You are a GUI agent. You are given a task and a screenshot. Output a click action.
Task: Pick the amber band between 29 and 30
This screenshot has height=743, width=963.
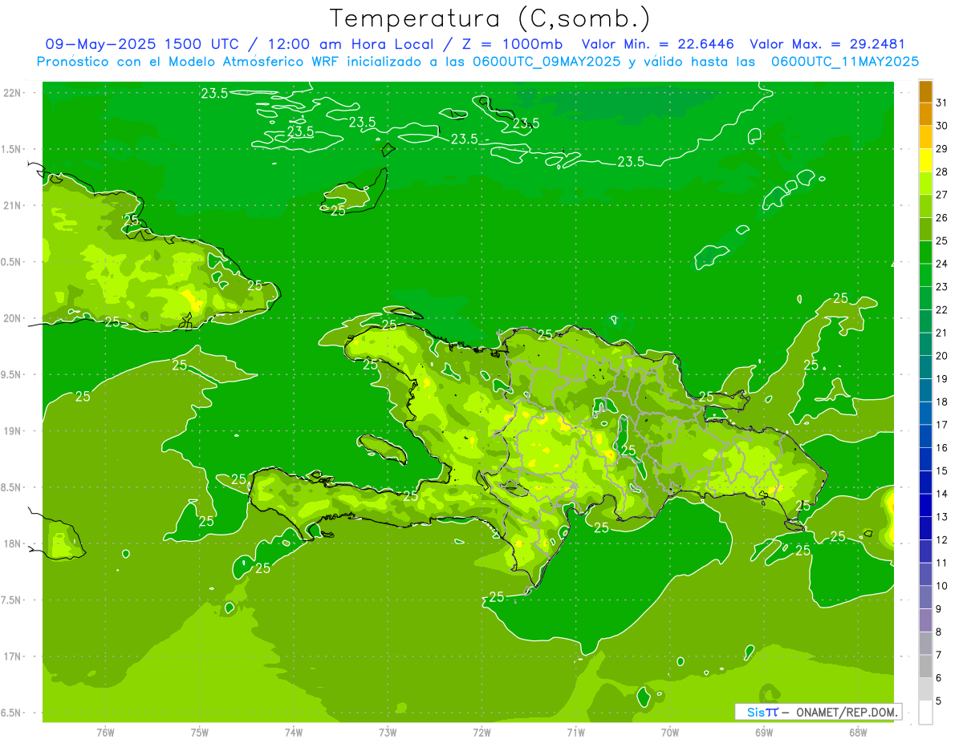pos(925,137)
